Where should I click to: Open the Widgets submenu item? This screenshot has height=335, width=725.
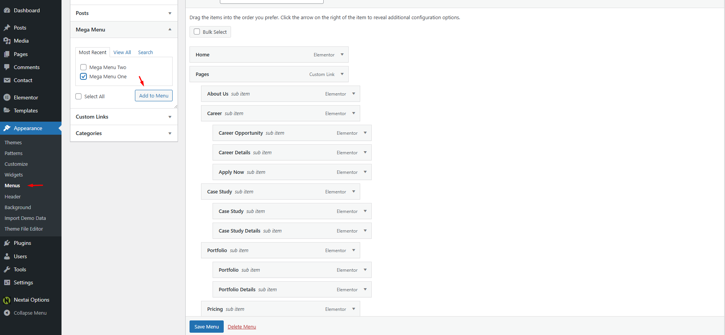14,175
